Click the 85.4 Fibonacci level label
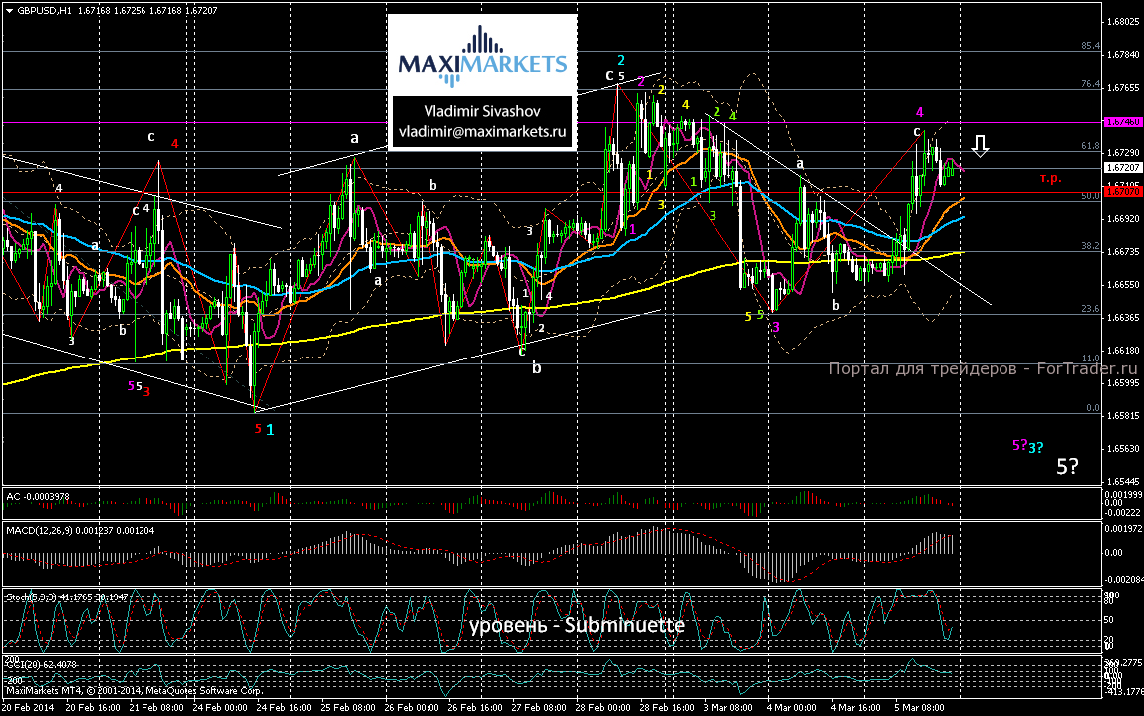1144x716 pixels. click(x=1089, y=46)
